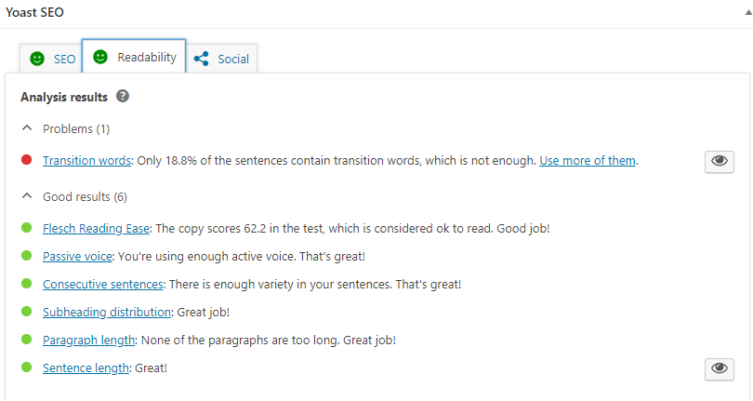Image resolution: width=753 pixels, height=401 pixels.
Task: Toggle eye highlight for Sentence length
Action: [720, 369]
